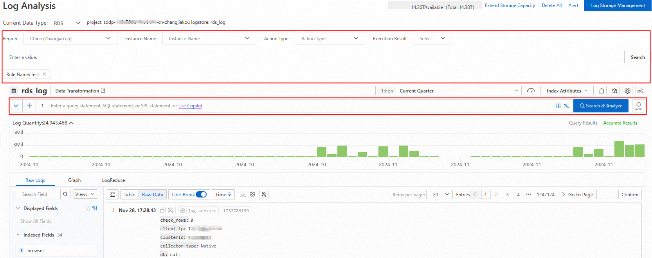Click the share icon in rds_log header
Viewport: 652px width, 258px height.
[x=640, y=91]
